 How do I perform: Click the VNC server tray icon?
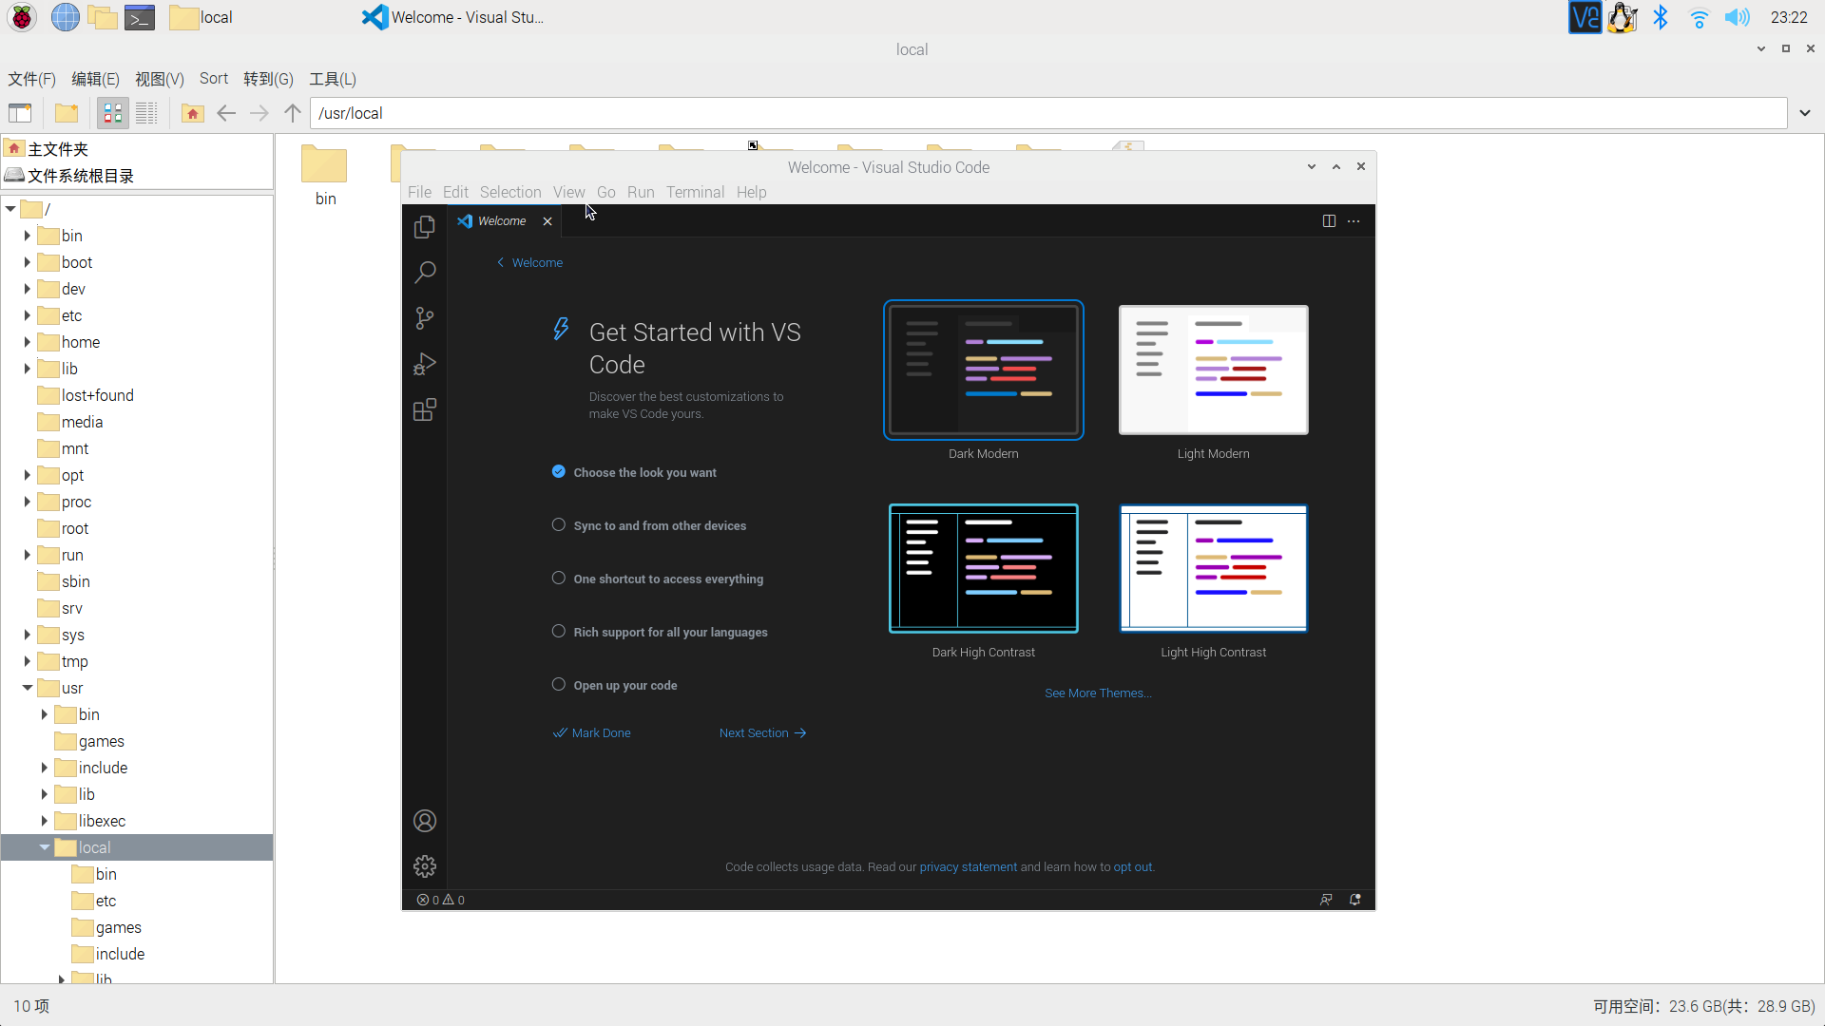point(1585,17)
